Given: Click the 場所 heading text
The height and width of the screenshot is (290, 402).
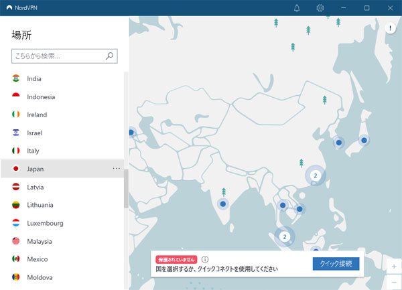Looking at the screenshot, I should tap(21, 35).
